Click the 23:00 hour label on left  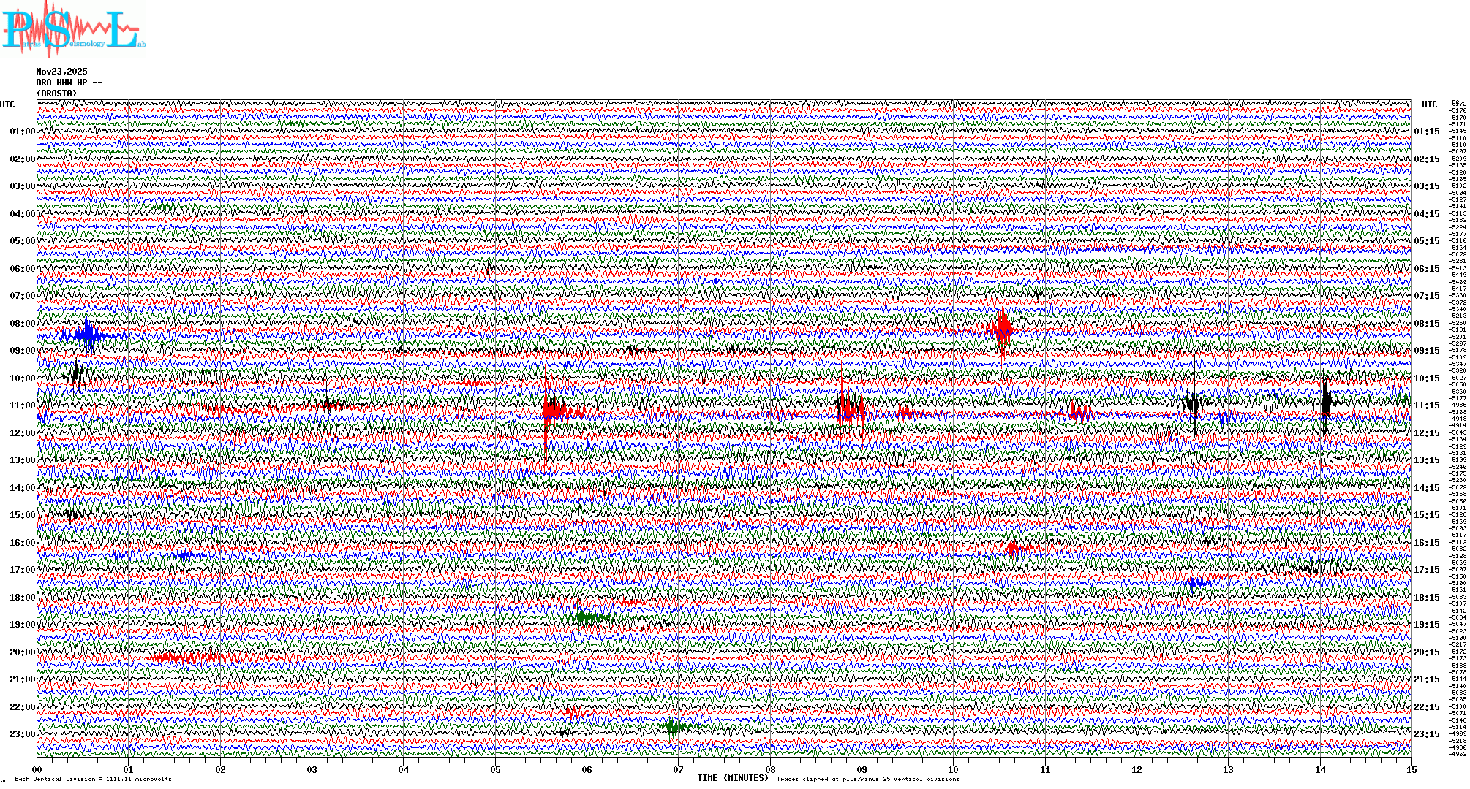[22, 734]
